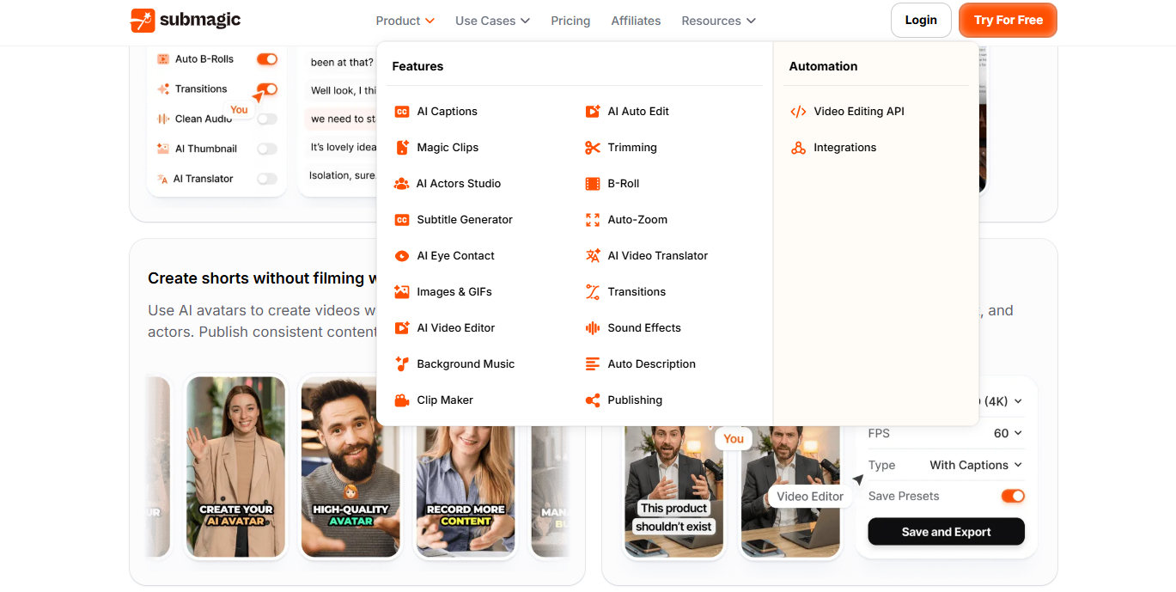Open the Resources dropdown
Screen dimensions: 1176x592
[x=718, y=21]
